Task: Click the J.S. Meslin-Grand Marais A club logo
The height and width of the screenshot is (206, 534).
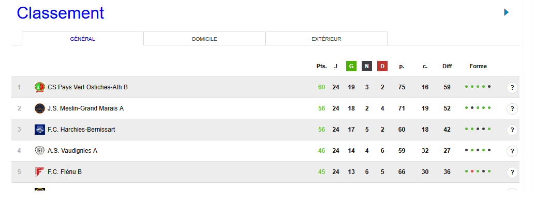Action: 40,108
